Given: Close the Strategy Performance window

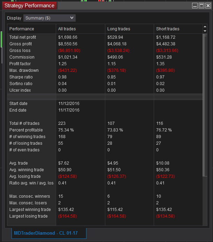Looking at the screenshot, I should (x=208, y=6).
